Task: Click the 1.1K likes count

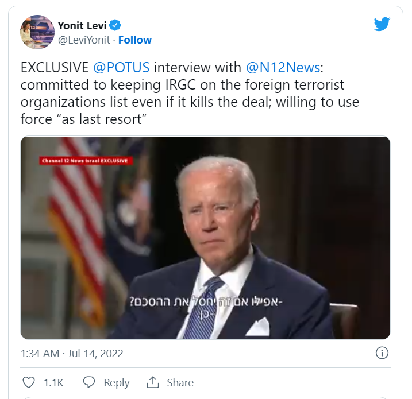Action: point(53,383)
